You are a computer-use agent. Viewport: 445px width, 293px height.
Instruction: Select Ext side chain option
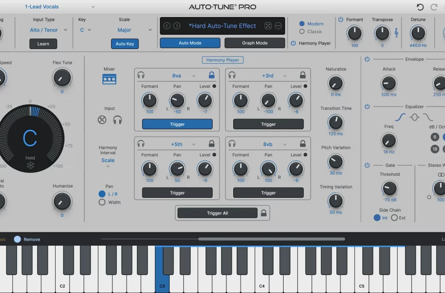pyautogui.click(x=394, y=218)
